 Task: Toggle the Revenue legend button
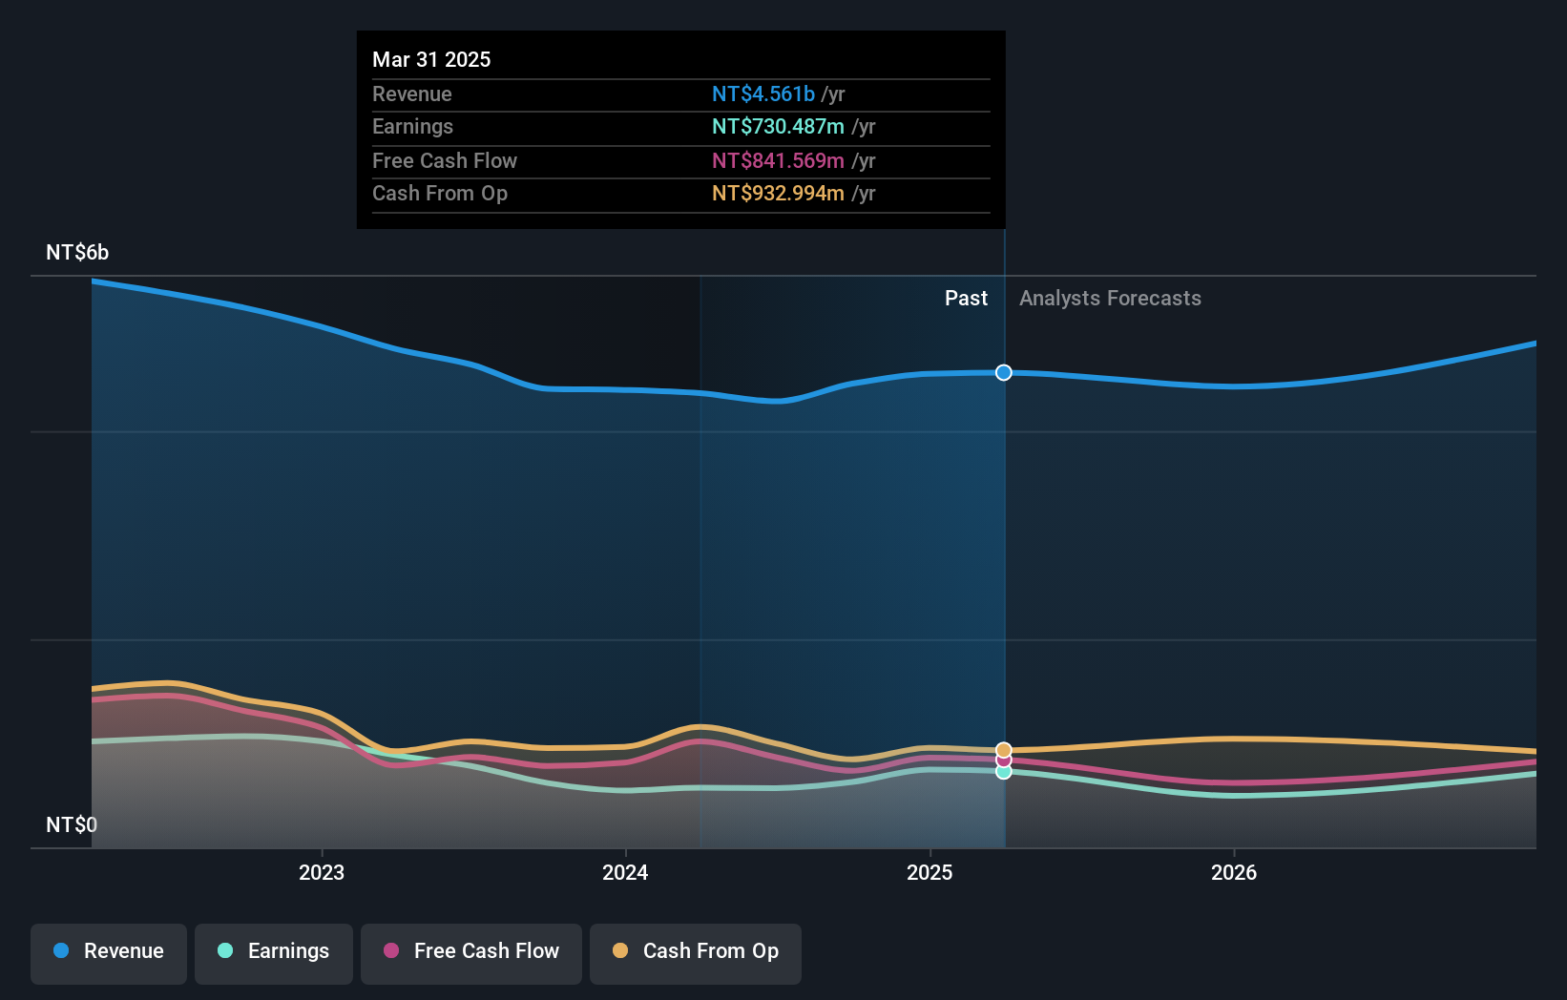pyautogui.click(x=109, y=953)
